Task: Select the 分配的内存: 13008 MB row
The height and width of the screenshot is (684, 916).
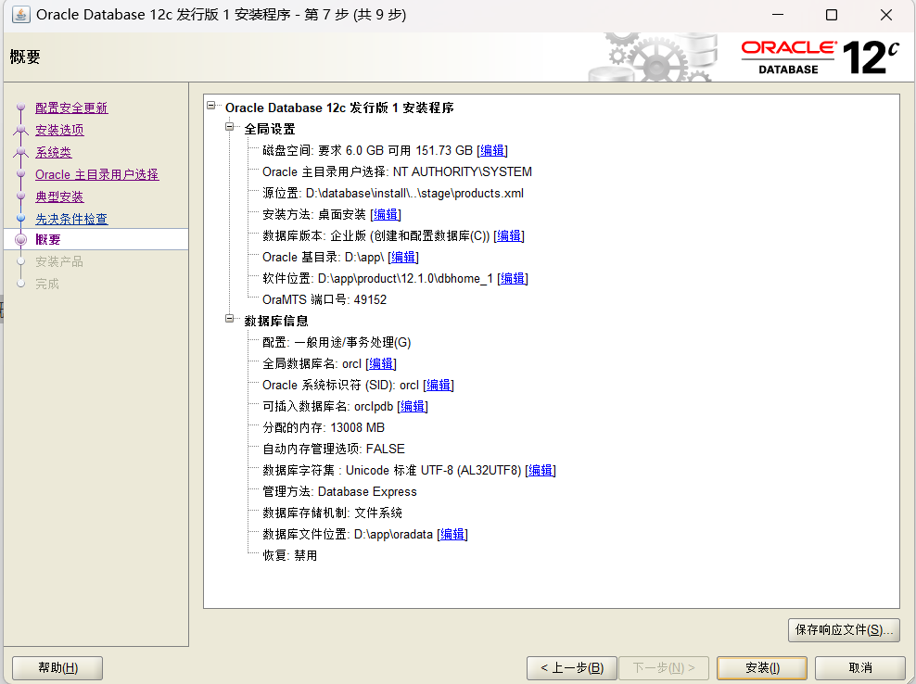Action: 324,427
